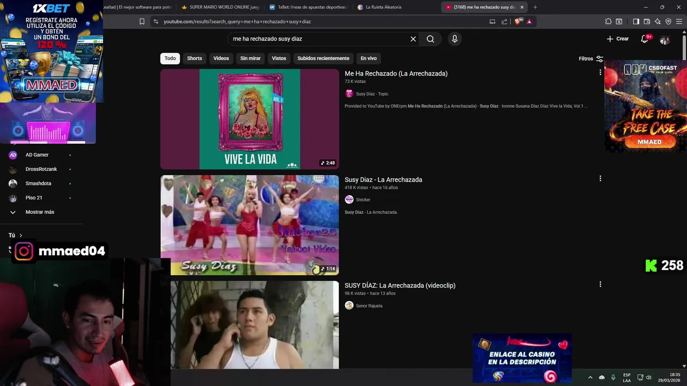Open the Leo AI sparkle icon
Screen dimensions: 687x386
click(657, 21)
